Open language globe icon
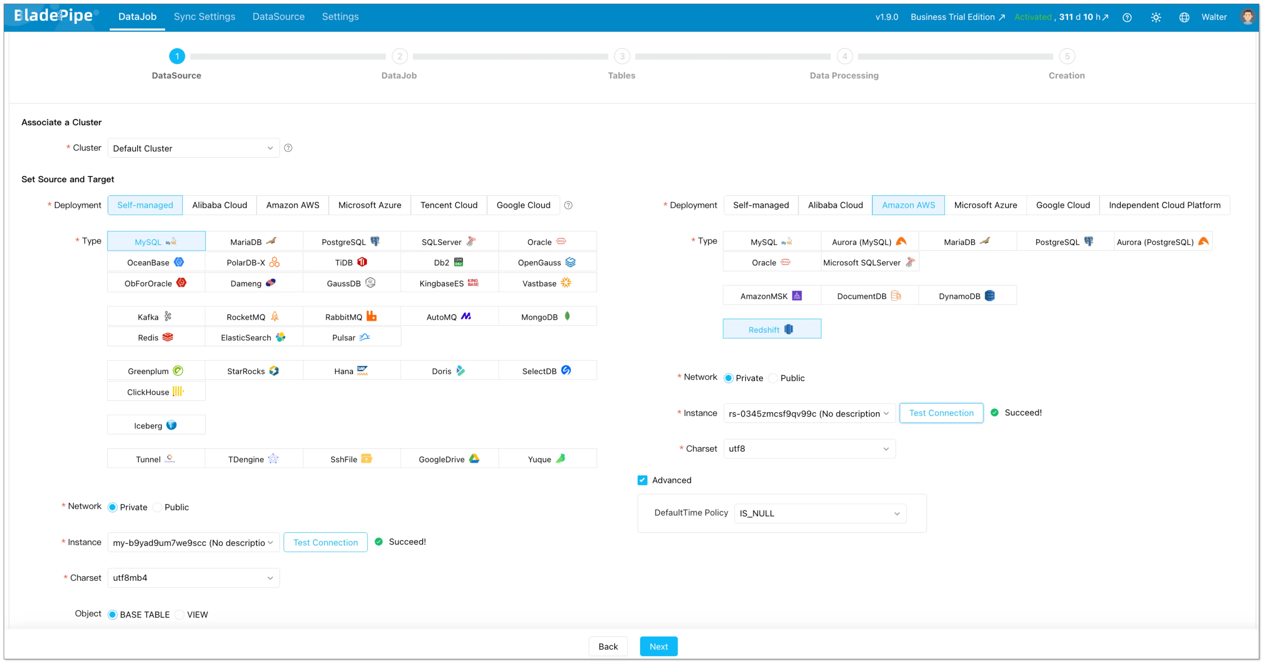Screen dimensions: 1265x665 click(1184, 17)
